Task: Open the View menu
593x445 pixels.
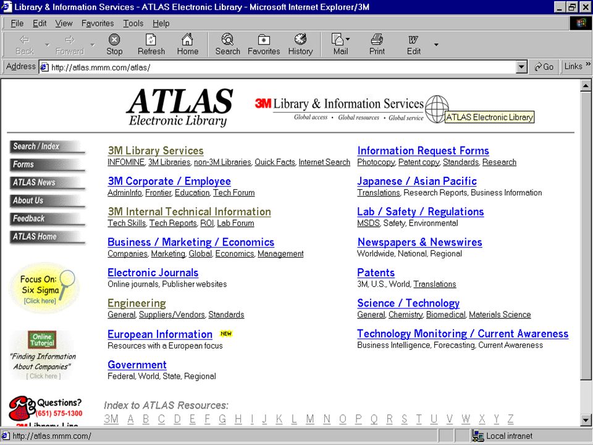Action: point(64,23)
